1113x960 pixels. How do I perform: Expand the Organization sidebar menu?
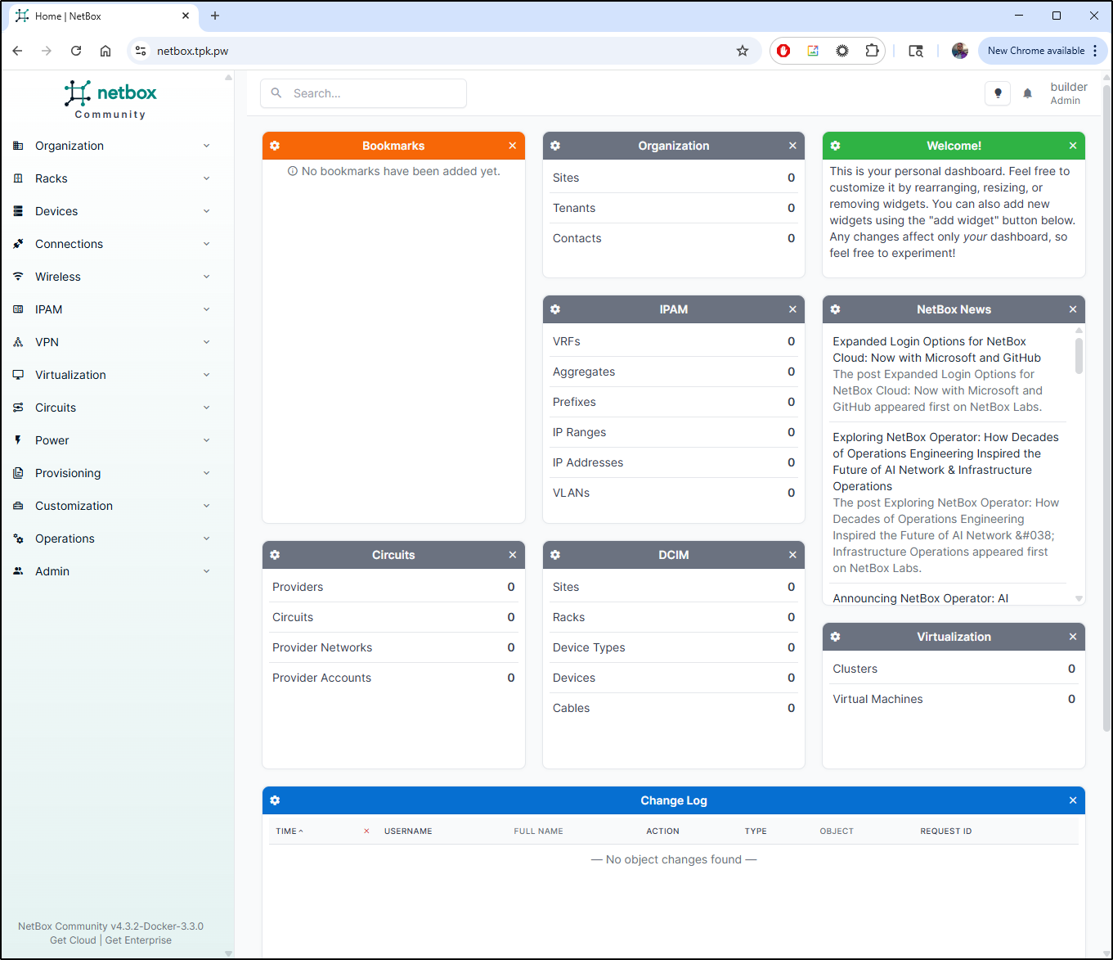(x=111, y=146)
